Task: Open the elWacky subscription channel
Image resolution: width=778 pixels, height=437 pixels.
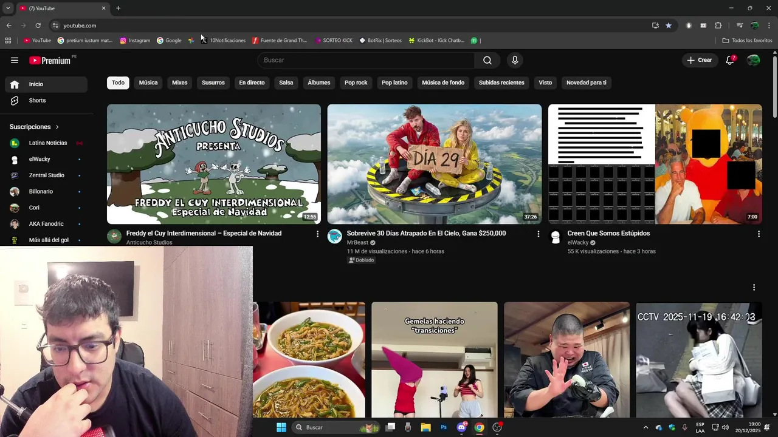Action: (46, 159)
